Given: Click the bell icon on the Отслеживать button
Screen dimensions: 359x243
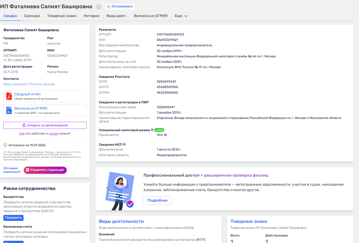Looking at the screenshot, I should point(108,7).
